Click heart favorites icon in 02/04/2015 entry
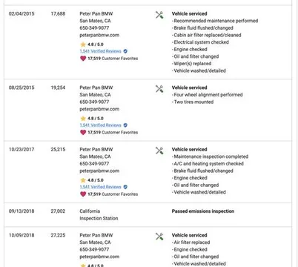298x267 pixels. [83, 59]
